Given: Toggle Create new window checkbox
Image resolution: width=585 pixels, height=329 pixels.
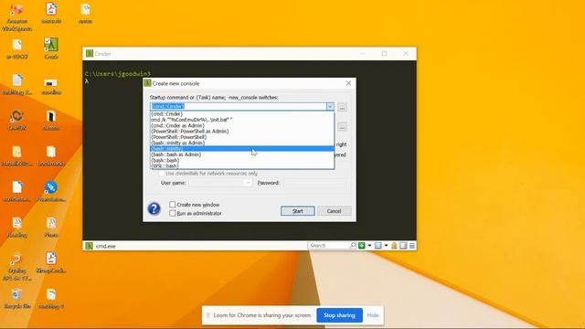Looking at the screenshot, I should point(173,205).
